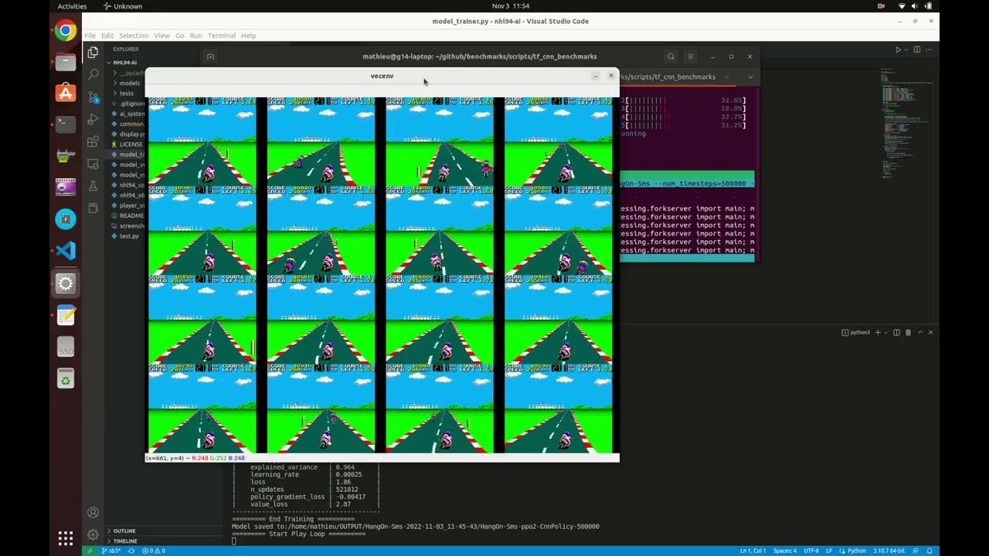
Task: Open Show Applications grid in the dock
Action: (x=66, y=538)
